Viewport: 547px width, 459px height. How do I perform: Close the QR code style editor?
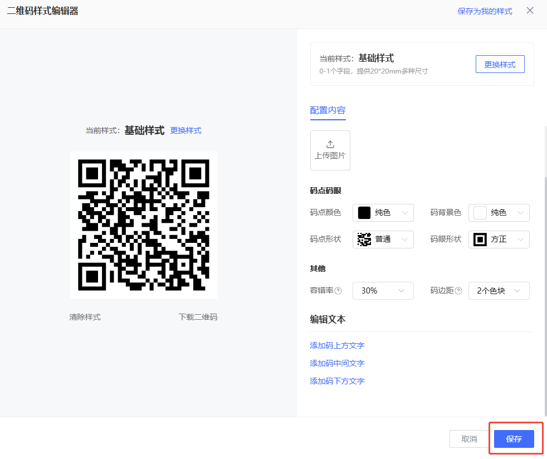pos(530,11)
